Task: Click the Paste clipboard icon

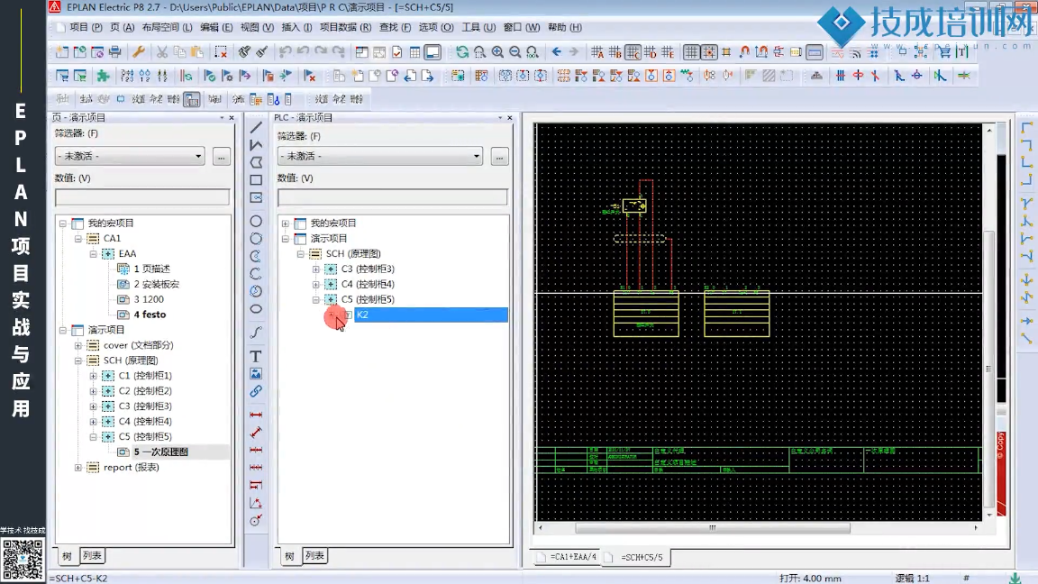Action: pyautogui.click(x=197, y=51)
